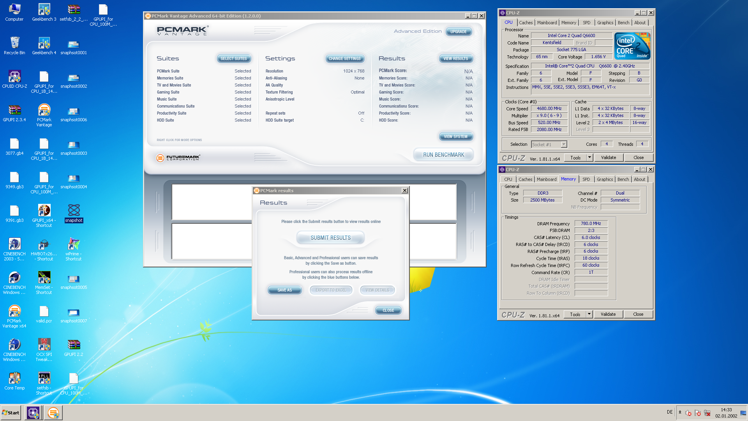
Task: Click View System button
Action: coord(456,136)
